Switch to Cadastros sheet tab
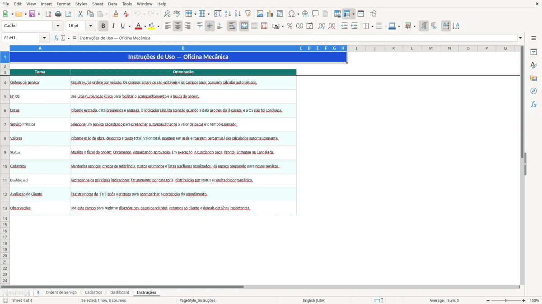This screenshot has width=542, height=304. 93,292
